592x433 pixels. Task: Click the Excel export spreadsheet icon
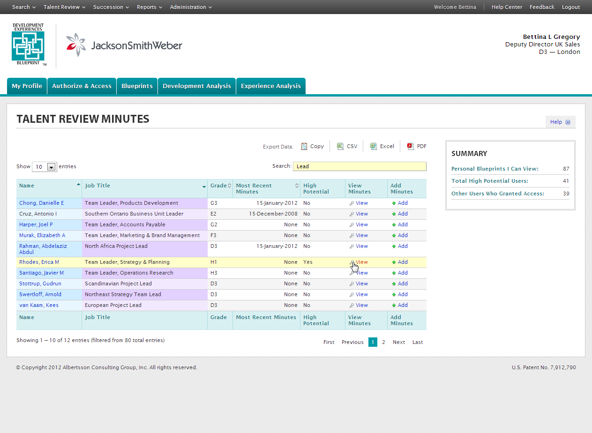(x=374, y=146)
